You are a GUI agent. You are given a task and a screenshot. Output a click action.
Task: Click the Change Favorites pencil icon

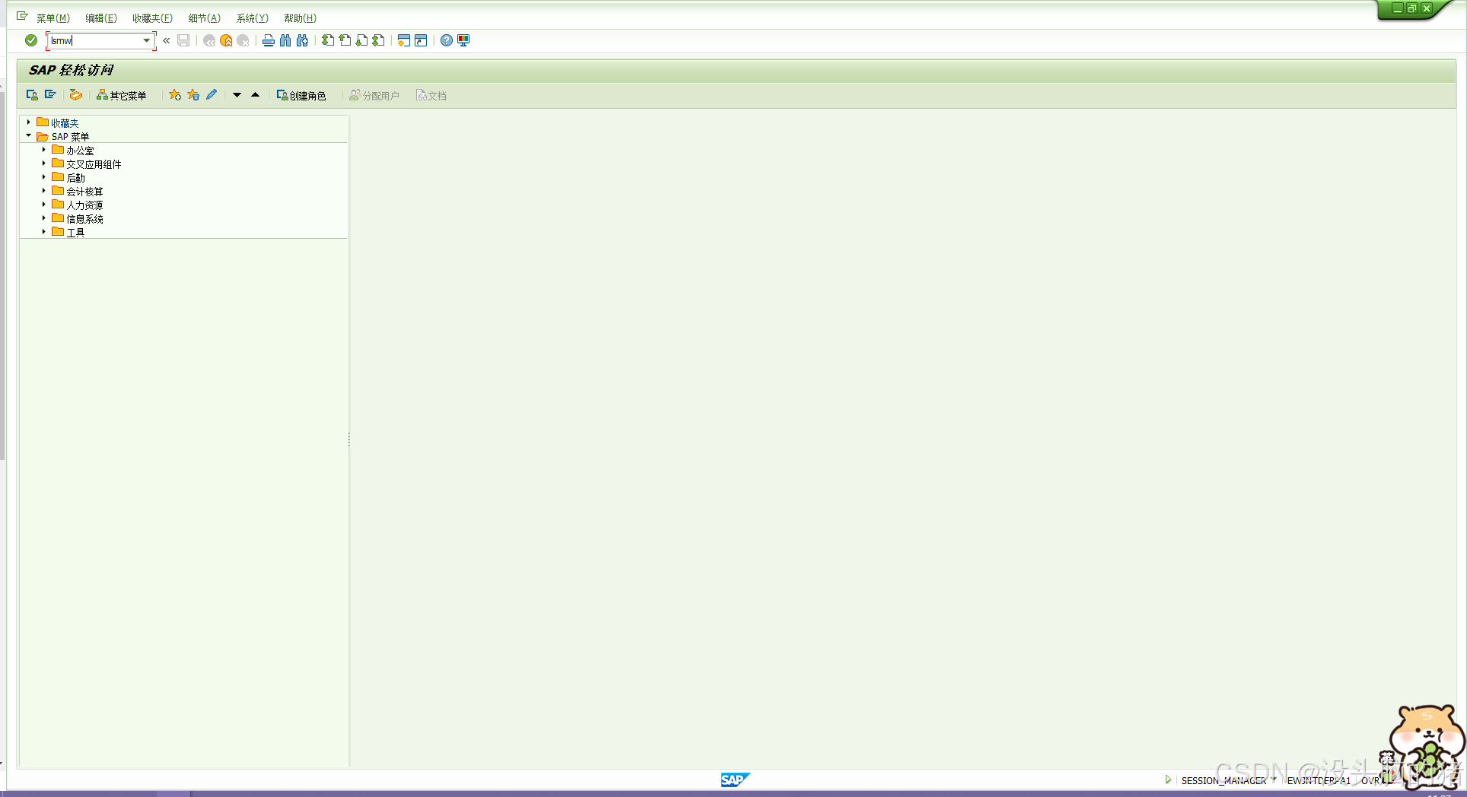click(x=212, y=95)
